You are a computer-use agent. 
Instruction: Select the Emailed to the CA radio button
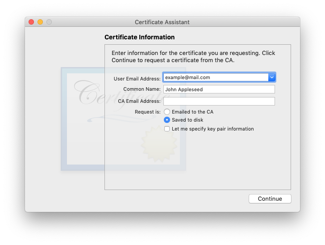coord(167,112)
